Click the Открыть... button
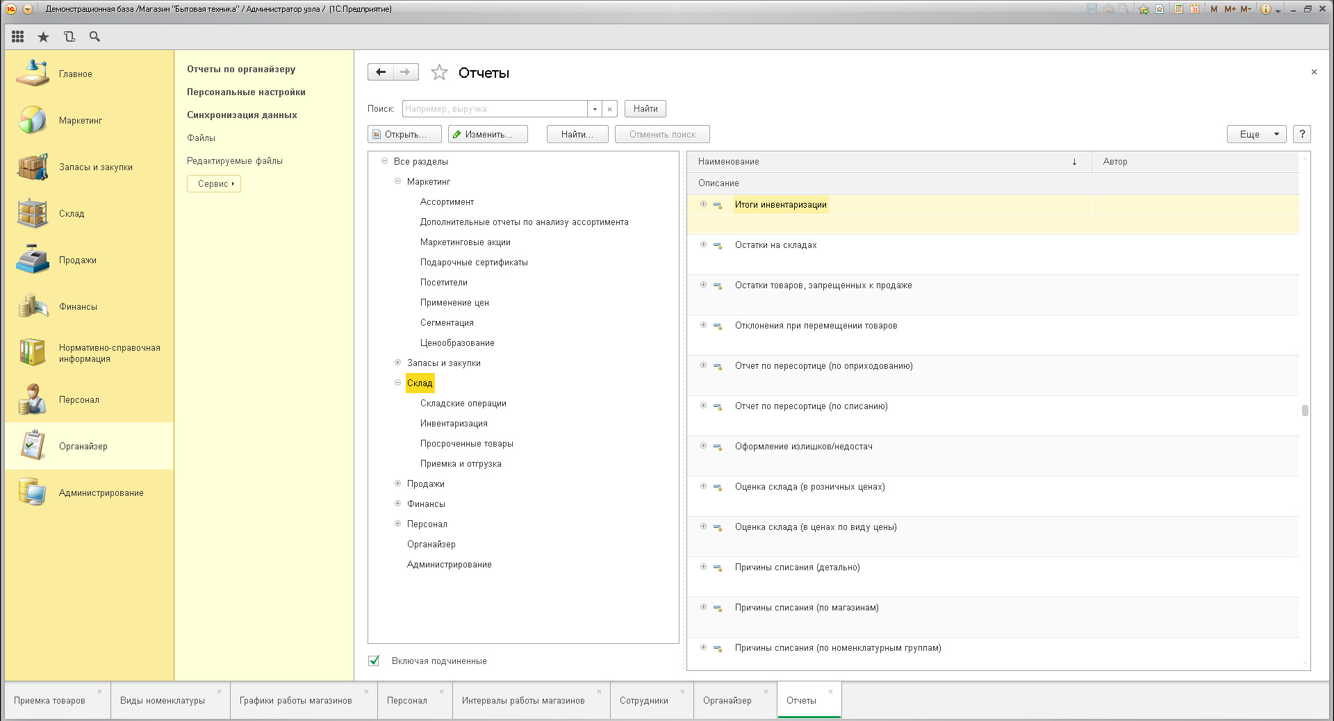 [x=405, y=134]
